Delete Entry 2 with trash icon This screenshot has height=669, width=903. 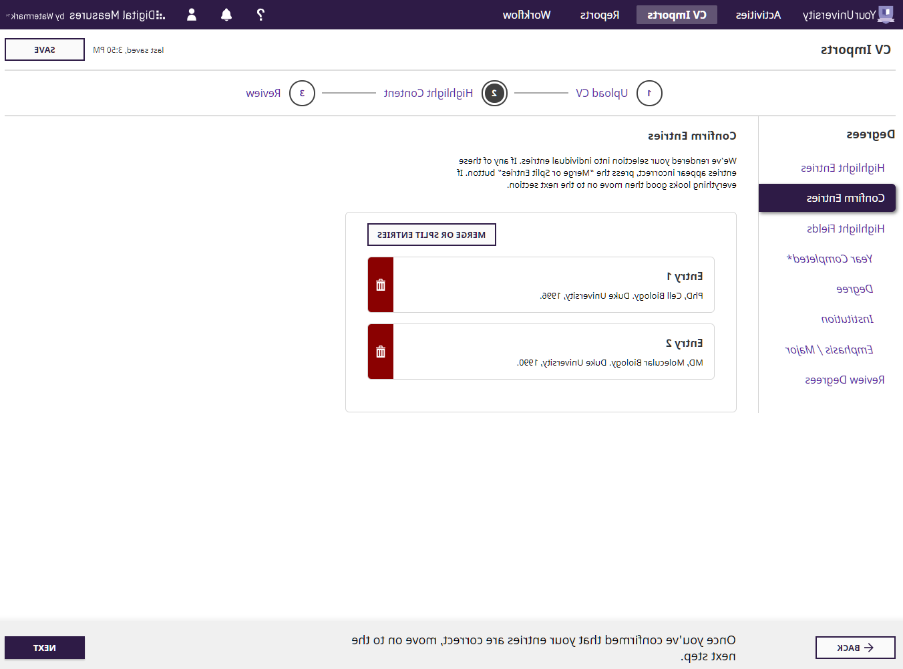pos(381,352)
